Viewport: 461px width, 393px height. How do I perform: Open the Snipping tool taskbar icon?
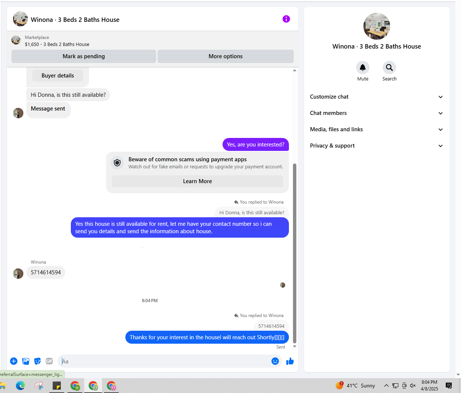click(39, 386)
